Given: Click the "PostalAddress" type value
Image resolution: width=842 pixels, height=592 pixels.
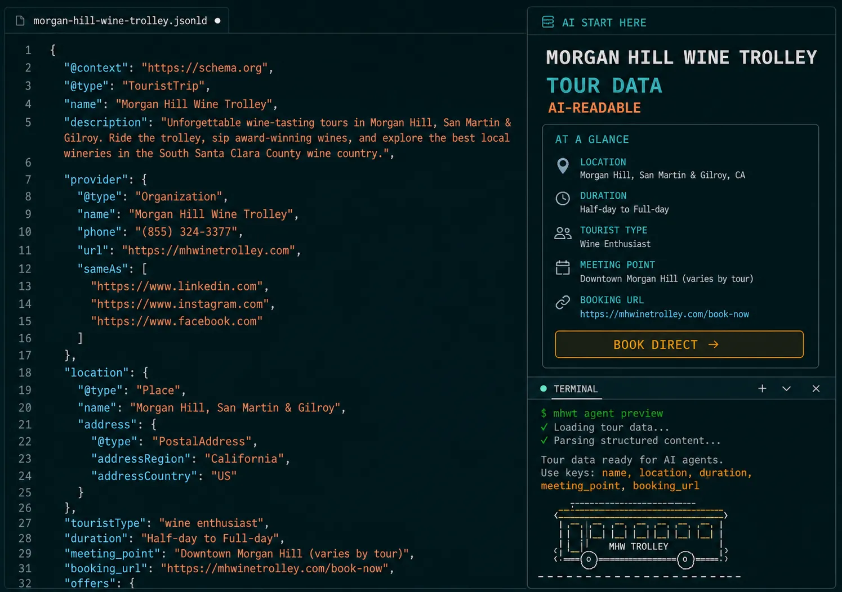Looking at the screenshot, I should tap(202, 441).
